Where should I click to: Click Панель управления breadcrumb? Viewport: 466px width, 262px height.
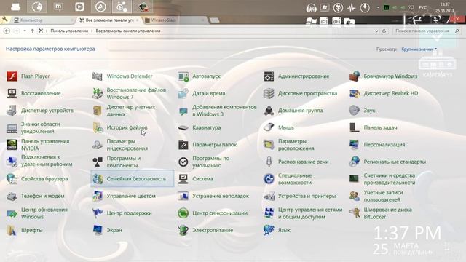point(69,31)
